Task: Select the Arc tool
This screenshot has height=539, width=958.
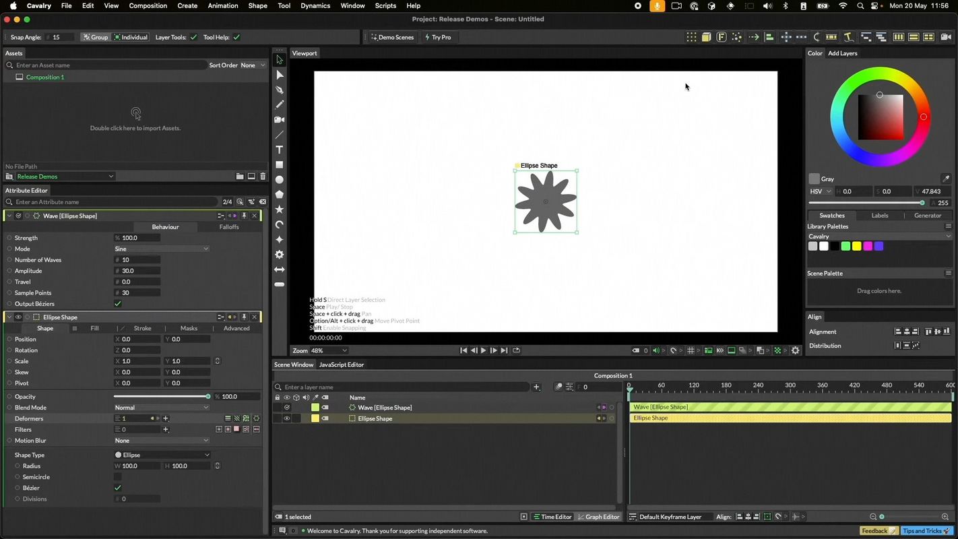Action: click(x=280, y=224)
